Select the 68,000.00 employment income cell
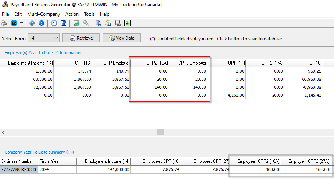Image resolution: width=334 pixels, height=179 pixels. pos(27,79)
